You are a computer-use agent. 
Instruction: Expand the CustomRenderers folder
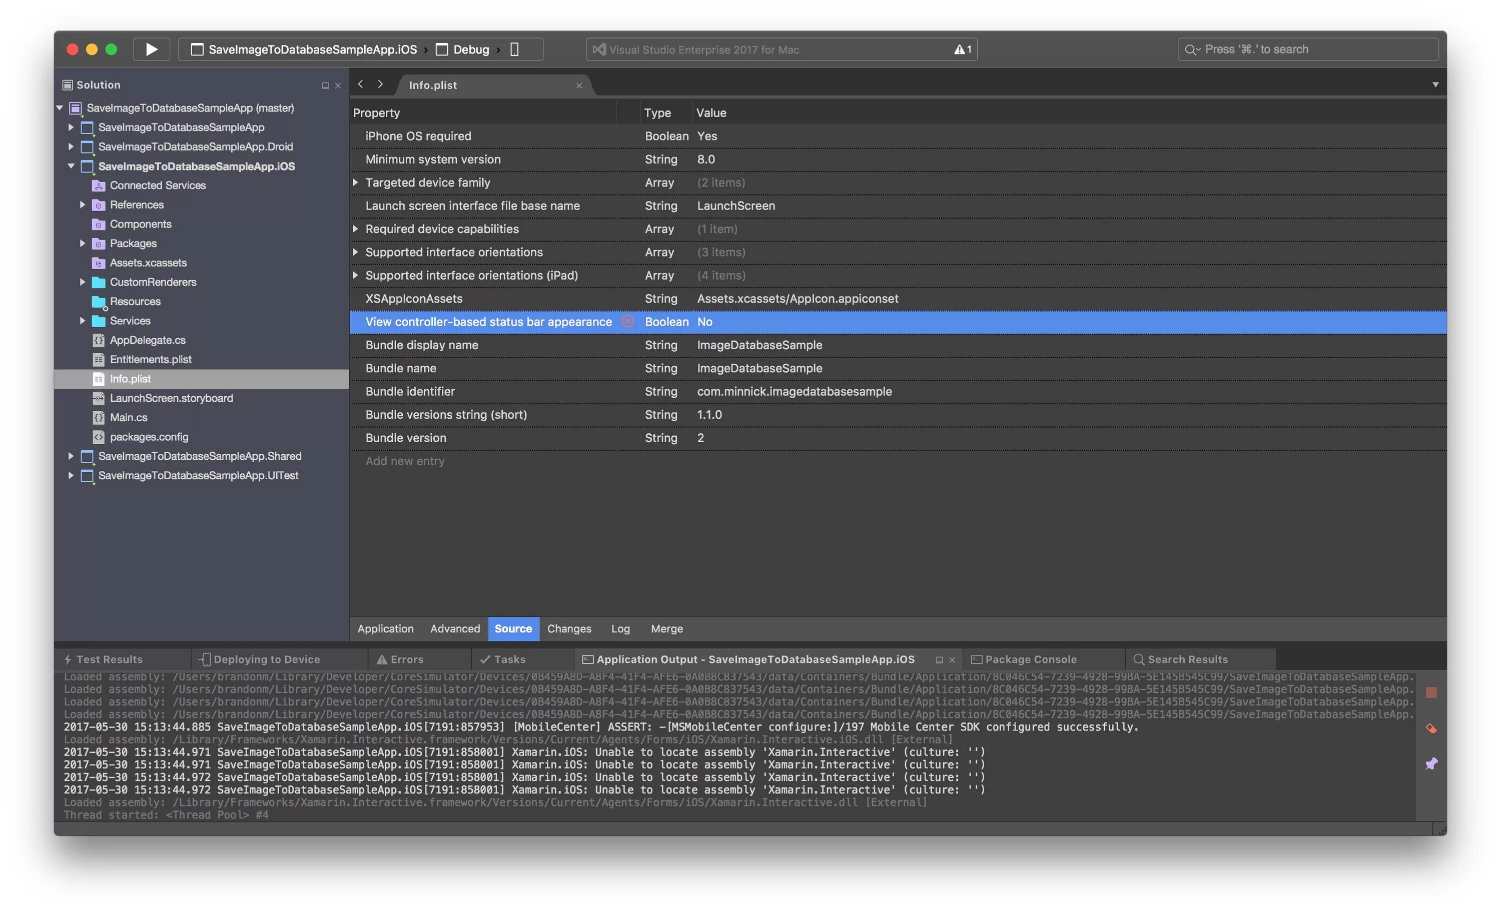click(x=82, y=282)
